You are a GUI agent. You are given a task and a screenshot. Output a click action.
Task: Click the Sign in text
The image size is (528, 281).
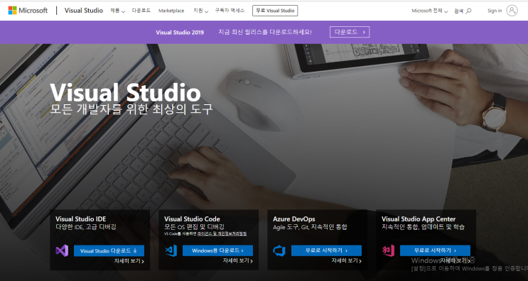(495, 11)
